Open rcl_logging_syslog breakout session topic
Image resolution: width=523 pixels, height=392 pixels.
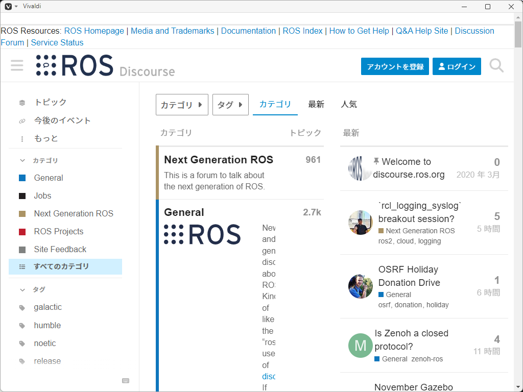420,212
